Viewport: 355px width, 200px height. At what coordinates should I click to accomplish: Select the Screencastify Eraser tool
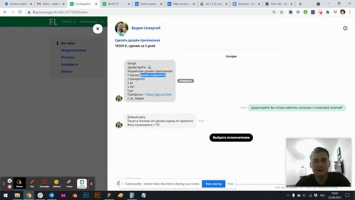tap(69, 183)
